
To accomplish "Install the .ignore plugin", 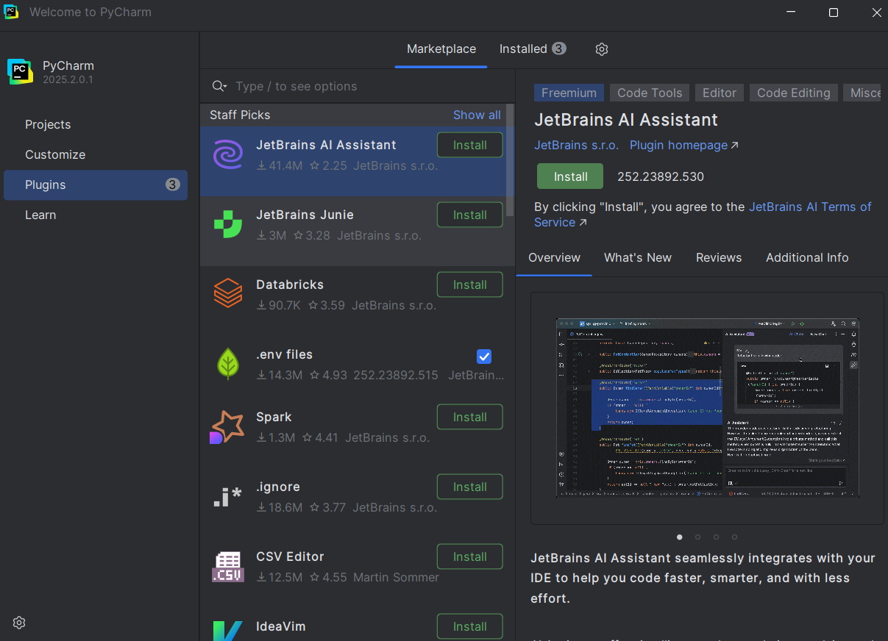I will pos(470,487).
